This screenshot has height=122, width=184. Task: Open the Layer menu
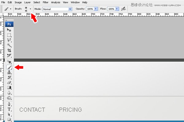click(27, 2)
